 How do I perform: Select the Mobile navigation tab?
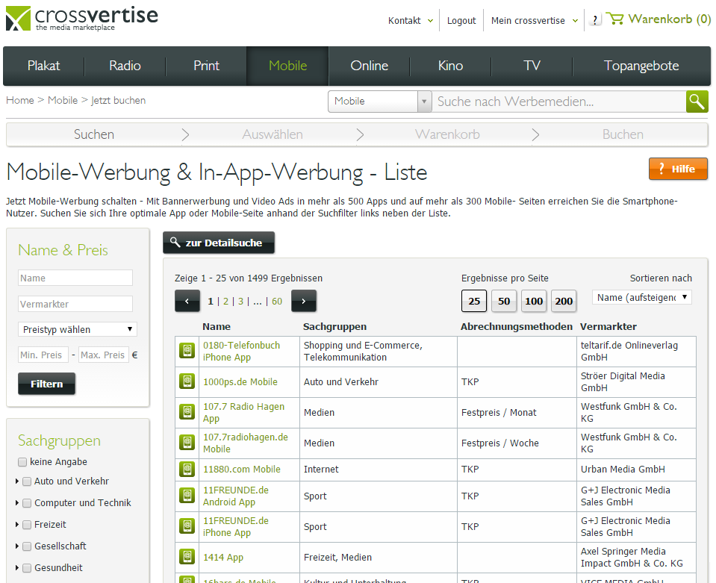(x=287, y=66)
